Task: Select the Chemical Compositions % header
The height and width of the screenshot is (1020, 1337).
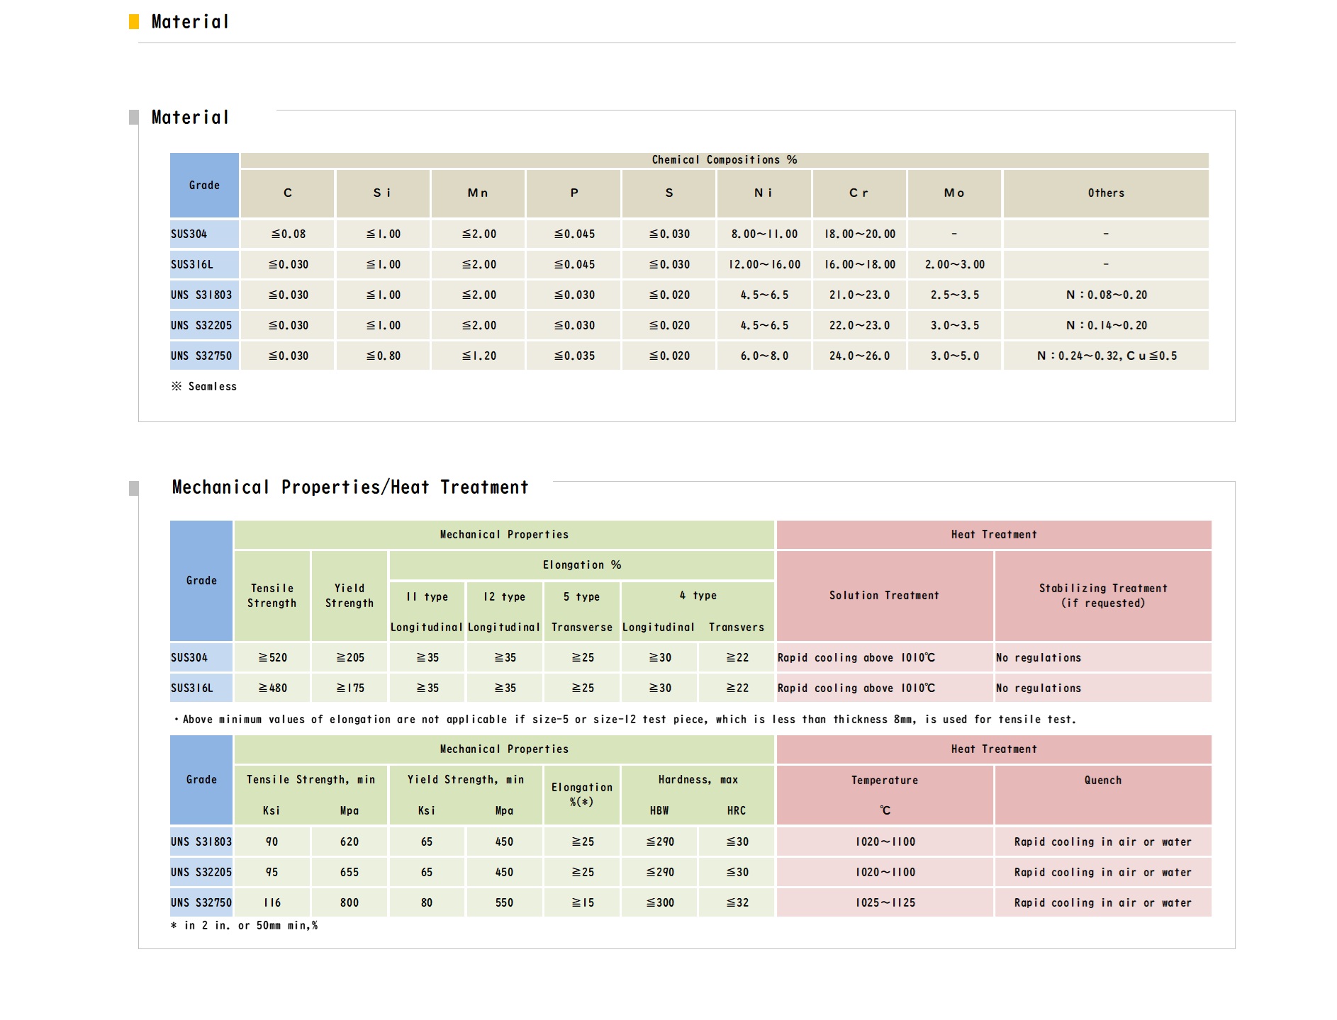Action: tap(724, 160)
